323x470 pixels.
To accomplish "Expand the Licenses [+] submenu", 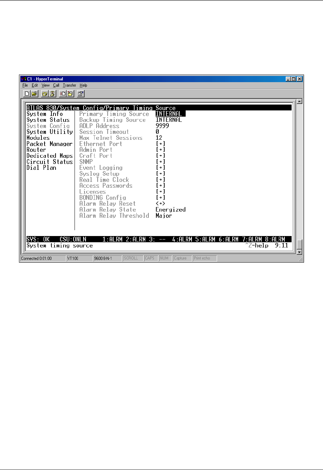I will click(160, 192).
